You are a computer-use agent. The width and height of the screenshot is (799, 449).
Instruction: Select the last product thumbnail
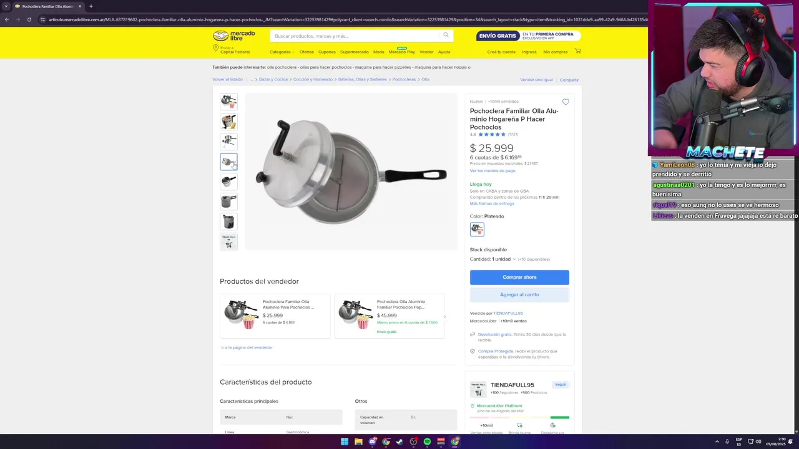[x=228, y=241]
